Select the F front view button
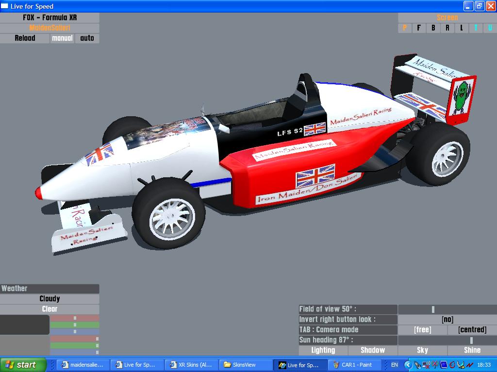 419,28
